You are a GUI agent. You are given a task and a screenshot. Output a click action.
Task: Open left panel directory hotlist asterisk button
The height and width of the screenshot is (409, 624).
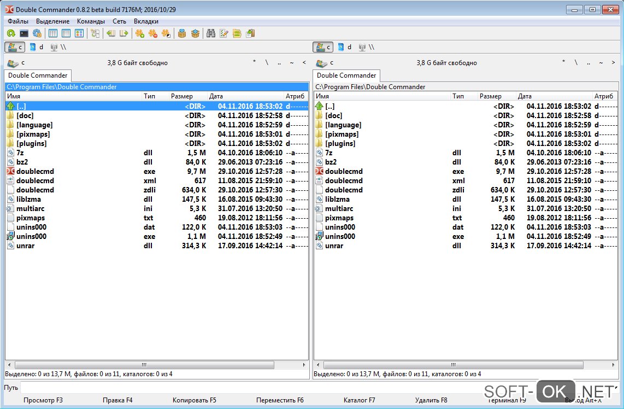pyautogui.click(x=254, y=62)
